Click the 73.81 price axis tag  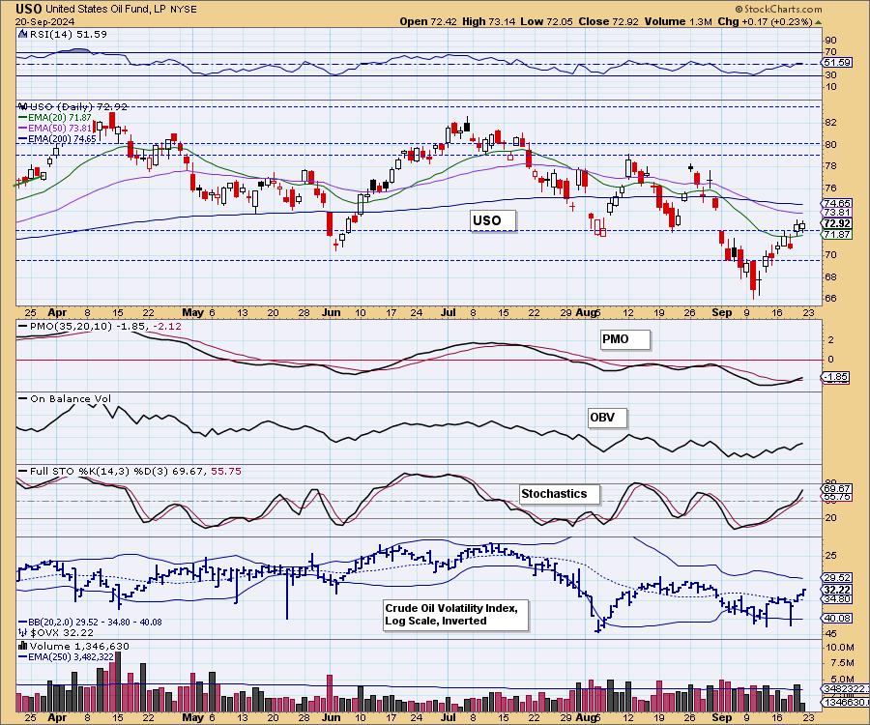coord(837,213)
